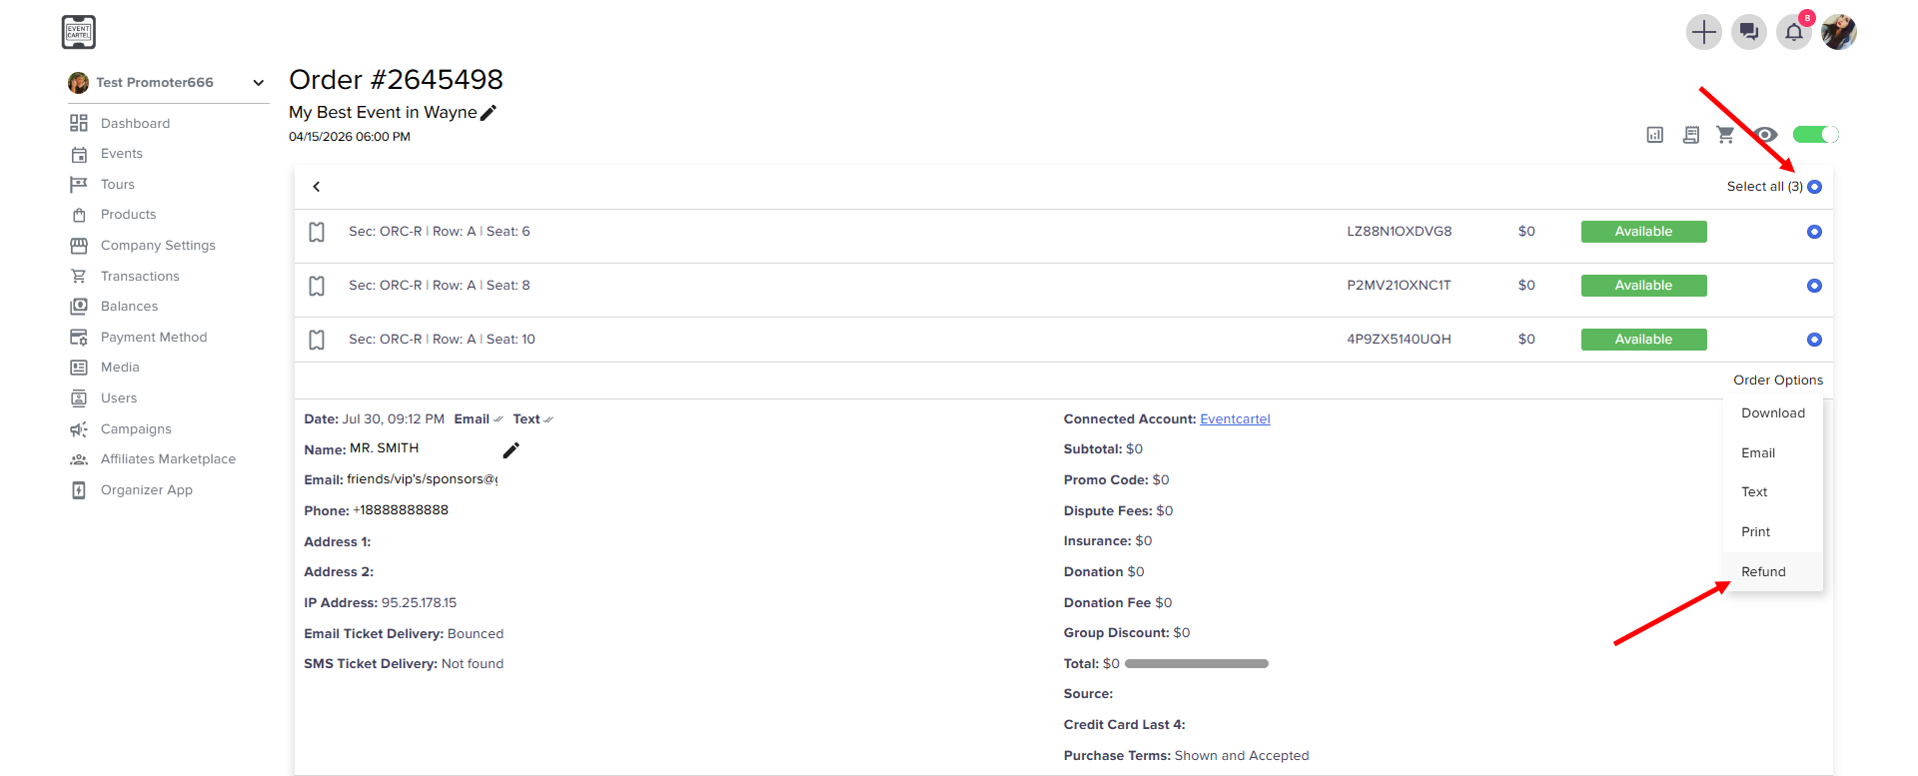1918x776 pixels.
Task: Choose Download from Order Options
Action: 1773,413
